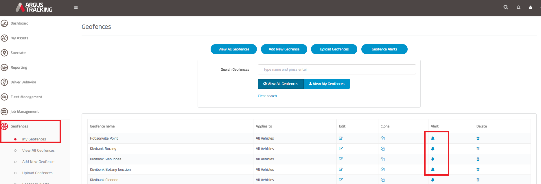541x184 pixels.
Task: Toggle the View My Geofences filter button
Action: (x=327, y=84)
